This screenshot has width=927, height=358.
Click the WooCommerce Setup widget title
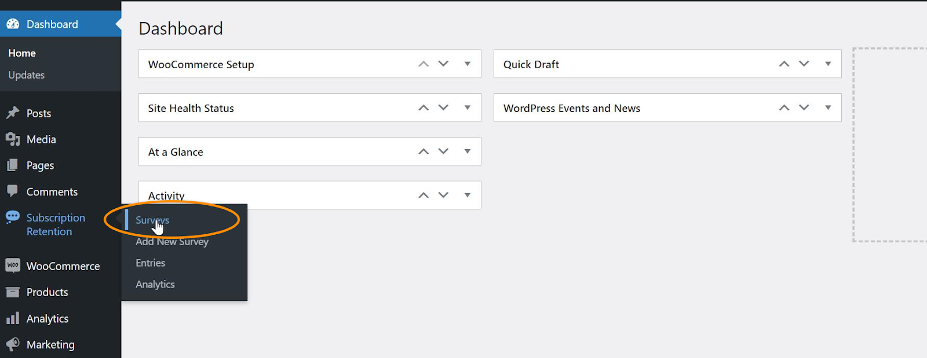[x=201, y=64]
